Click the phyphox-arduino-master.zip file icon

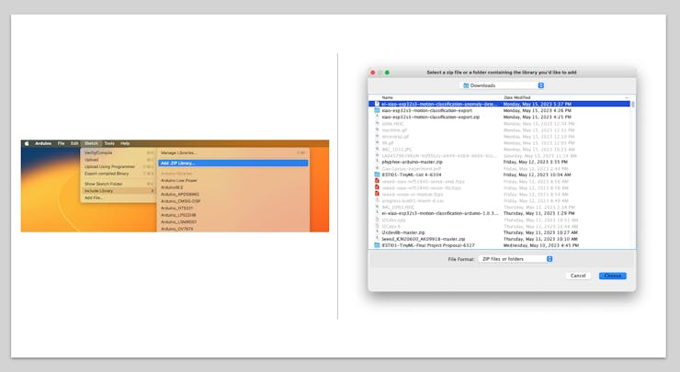pos(377,162)
